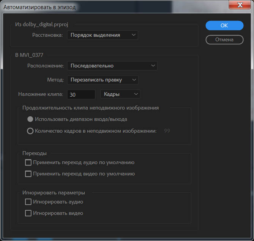Click the Расположение: label
Screen dimensions: 254x241
[46, 66]
